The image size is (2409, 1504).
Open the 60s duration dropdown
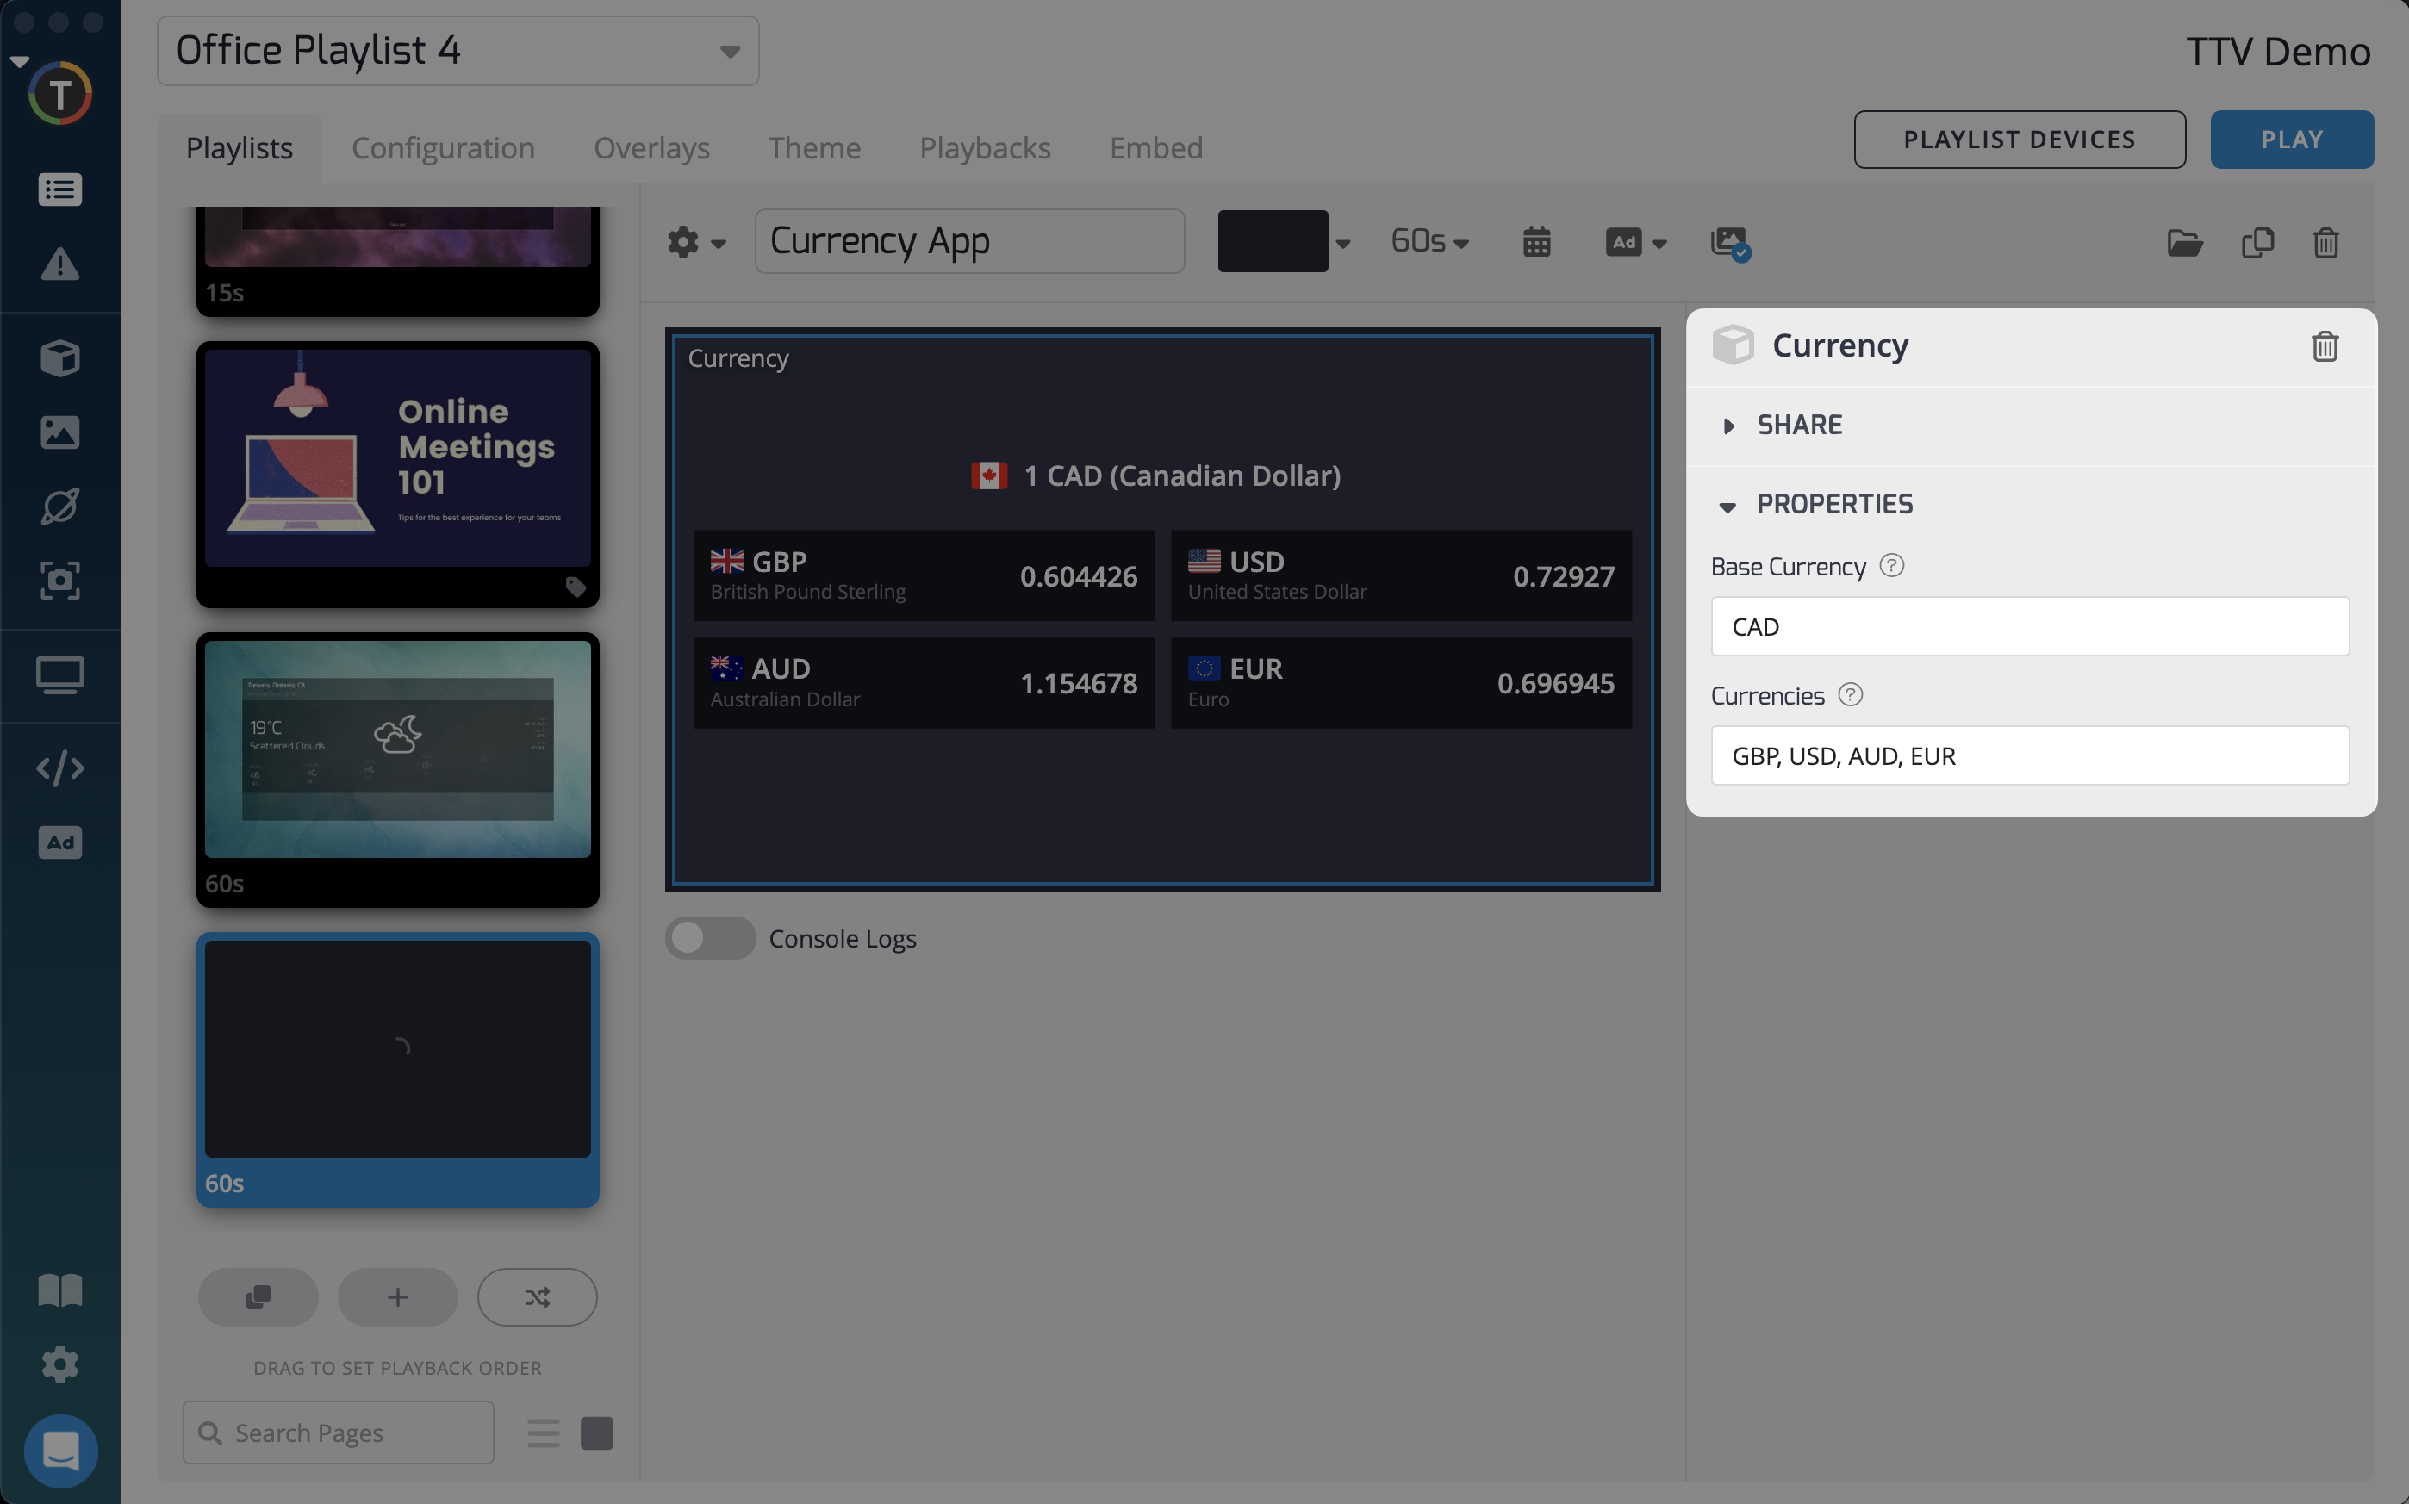point(1429,242)
